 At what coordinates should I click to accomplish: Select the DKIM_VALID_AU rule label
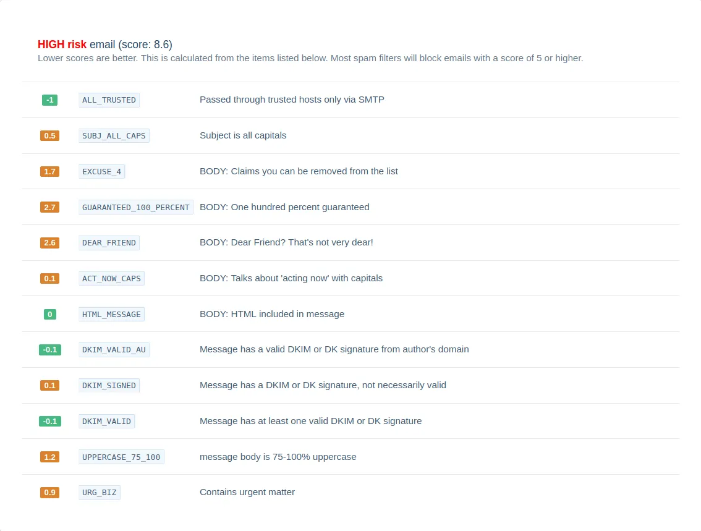point(114,350)
